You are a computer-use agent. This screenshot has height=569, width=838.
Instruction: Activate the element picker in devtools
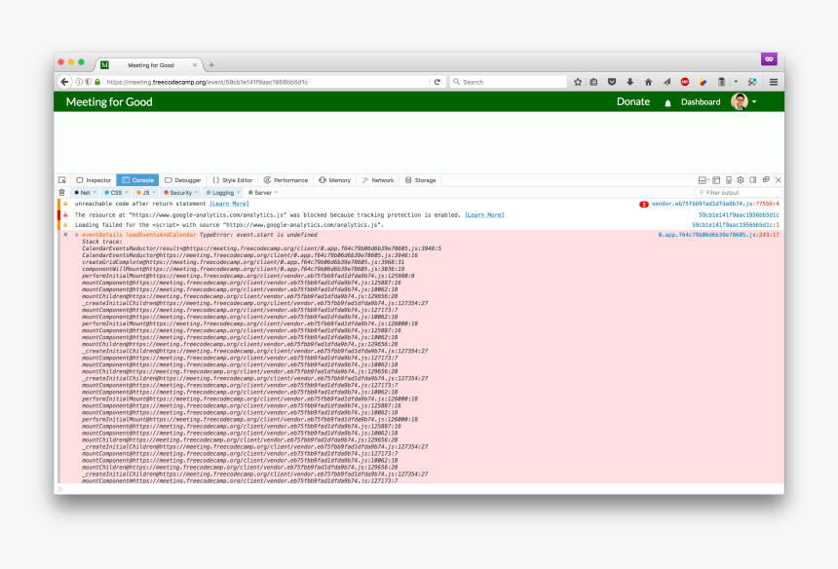(62, 180)
